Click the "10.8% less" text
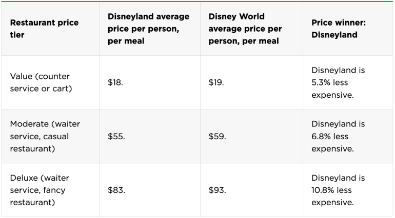Image resolution: width=395 pixels, height=218 pixels. pyautogui.click(x=332, y=190)
